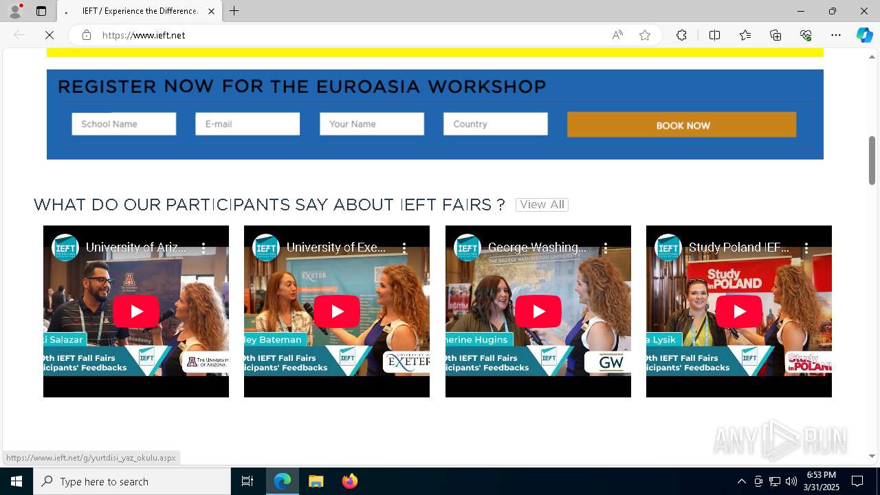Add page to favorites star icon
Screen dimensions: 880x495
point(645,35)
